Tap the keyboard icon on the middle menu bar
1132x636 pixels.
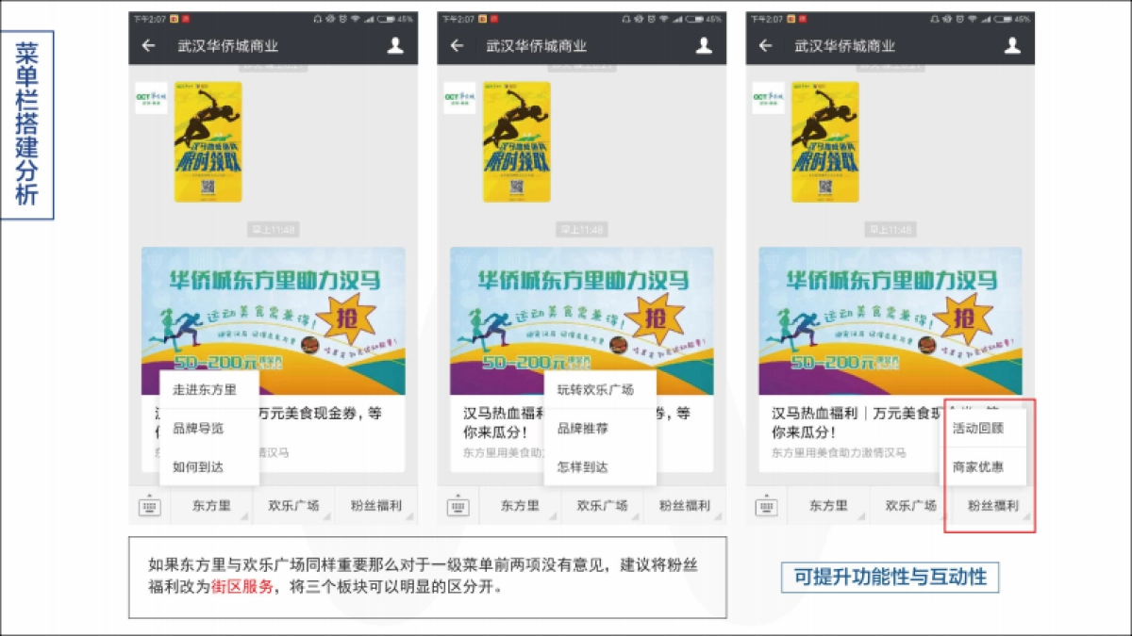(458, 506)
